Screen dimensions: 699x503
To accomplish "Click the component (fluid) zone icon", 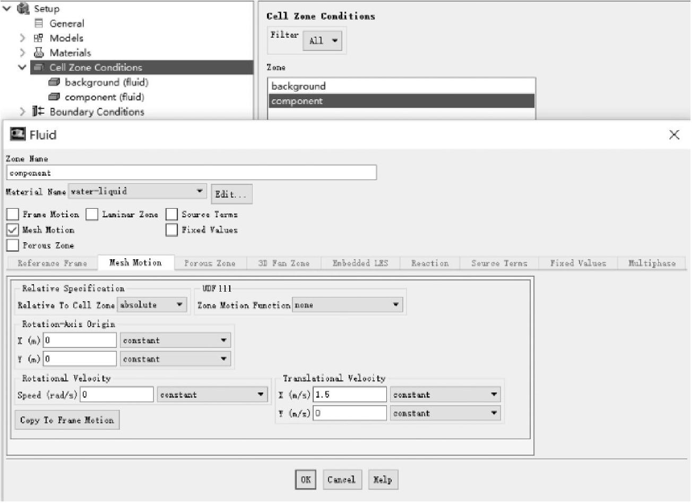I will point(54,97).
